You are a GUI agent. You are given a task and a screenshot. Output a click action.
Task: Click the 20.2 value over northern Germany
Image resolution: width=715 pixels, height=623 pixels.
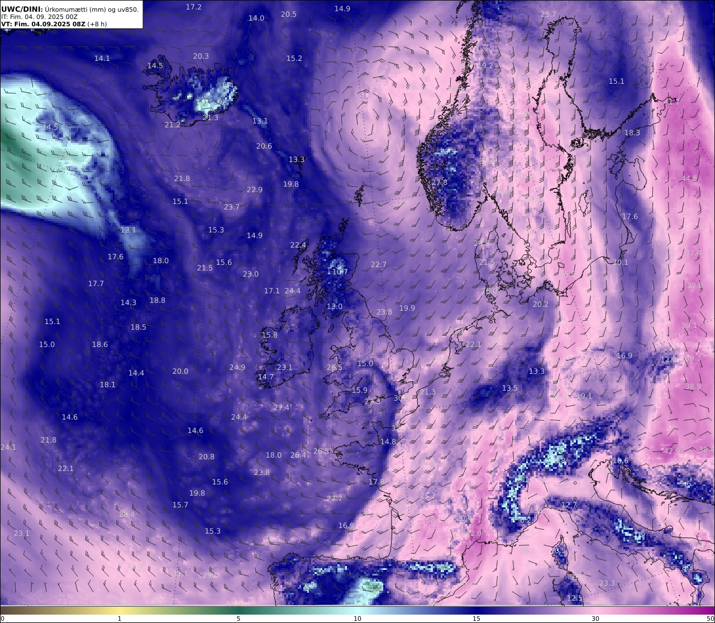(x=541, y=305)
